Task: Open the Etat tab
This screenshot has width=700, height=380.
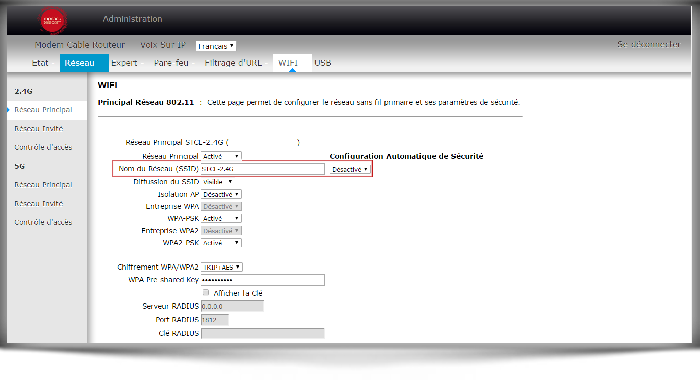Action: [x=43, y=63]
